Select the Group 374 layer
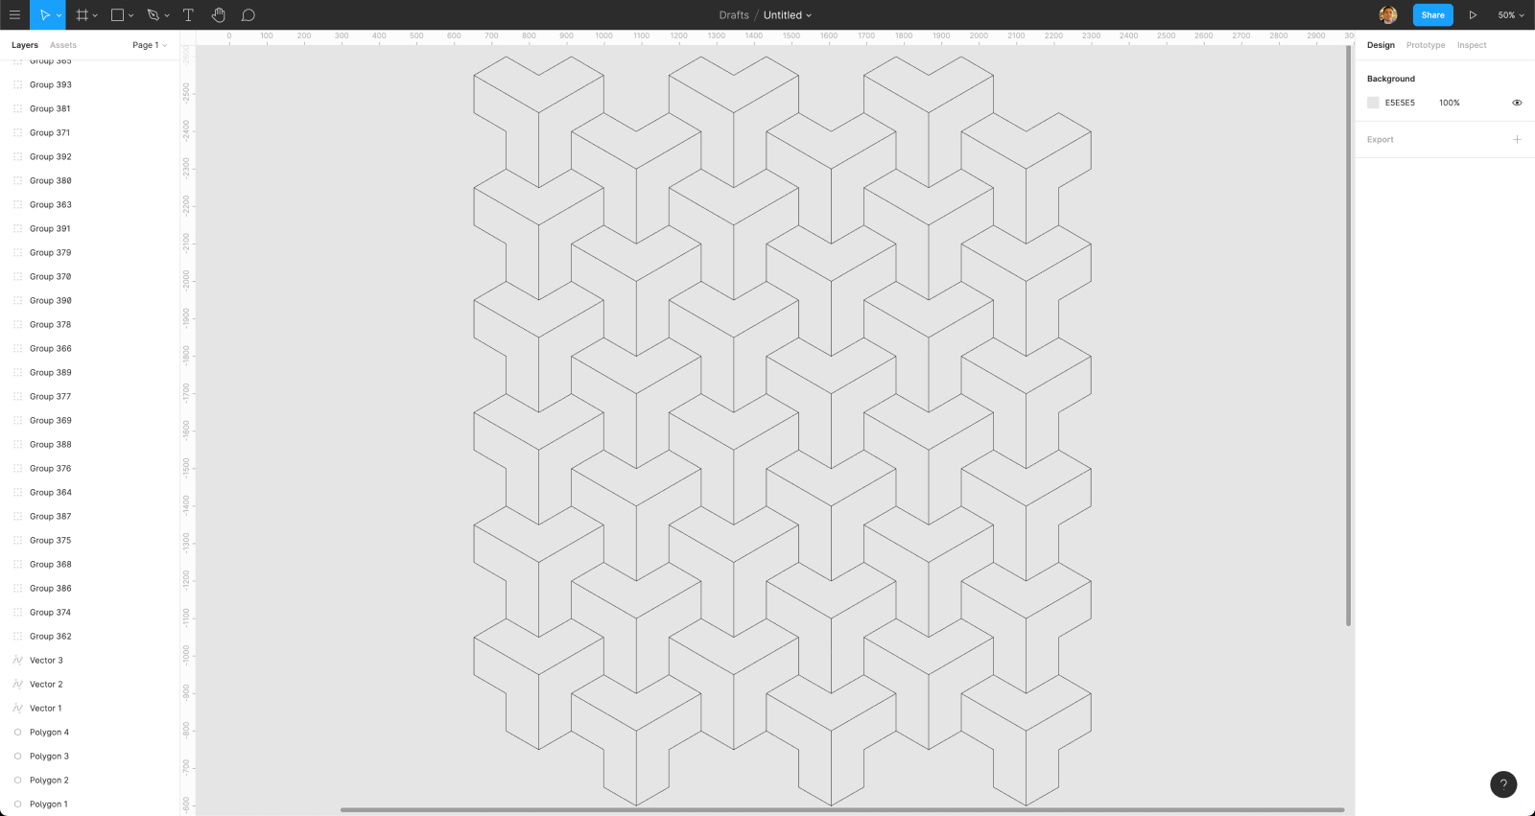Image resolution: width=1535 pixels, height=816 pixels. [90, 612]
